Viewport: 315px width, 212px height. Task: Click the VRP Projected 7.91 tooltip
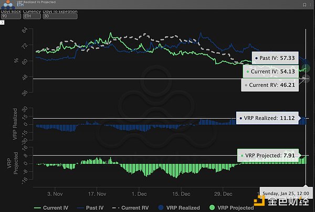[x=268, y=155]
